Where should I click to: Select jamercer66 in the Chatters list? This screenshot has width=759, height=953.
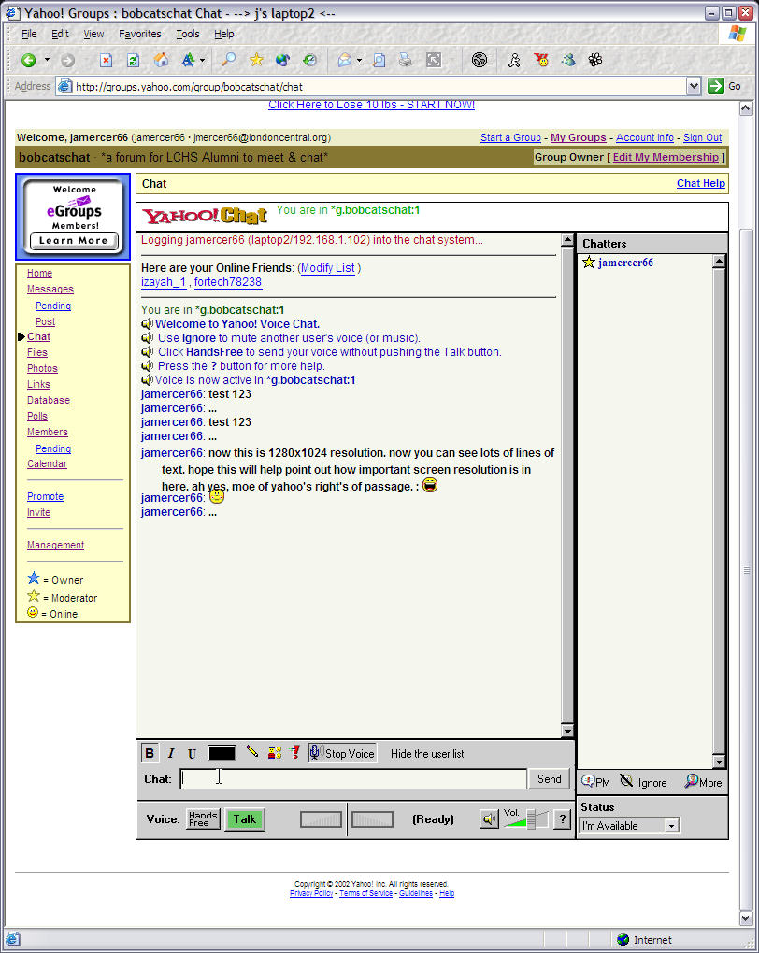625,263
